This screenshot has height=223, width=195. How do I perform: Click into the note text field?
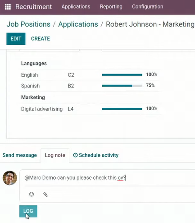click(107, 178)
